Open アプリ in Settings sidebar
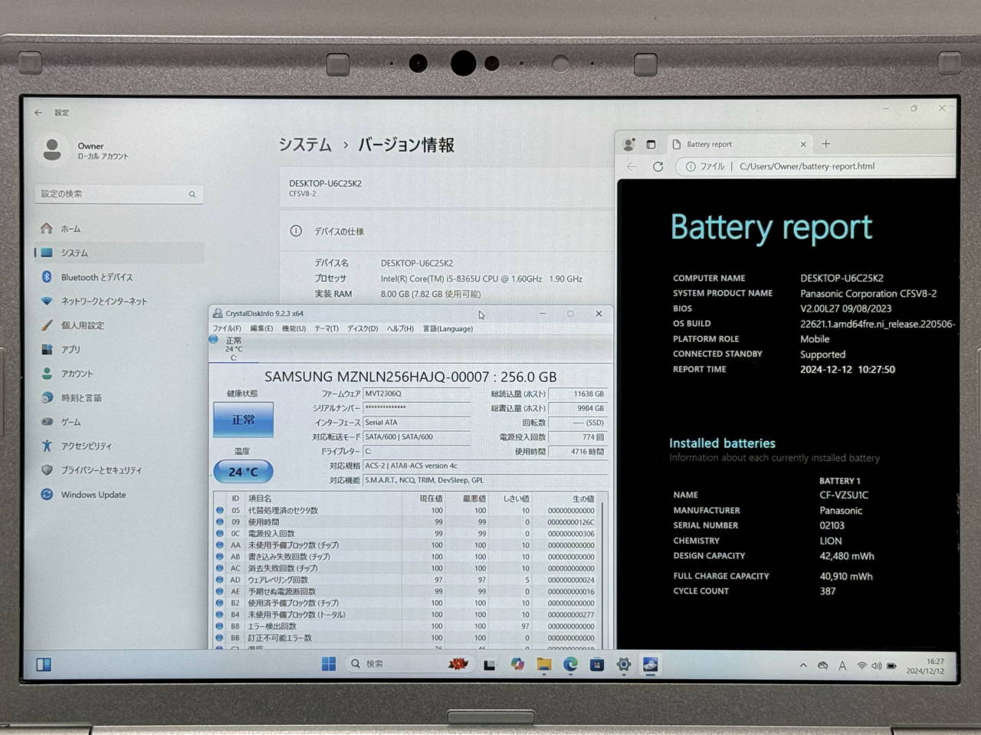 (x=119, y=349)
